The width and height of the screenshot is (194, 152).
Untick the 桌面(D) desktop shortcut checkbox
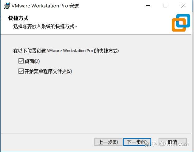pos(21,61)
